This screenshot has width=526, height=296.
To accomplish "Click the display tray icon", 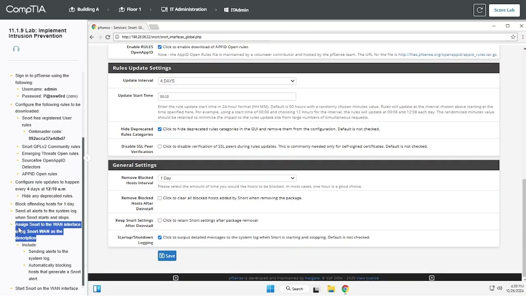I will pos(492,288).
